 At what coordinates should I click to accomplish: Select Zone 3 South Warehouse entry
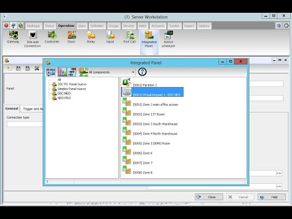click(150, 122)
